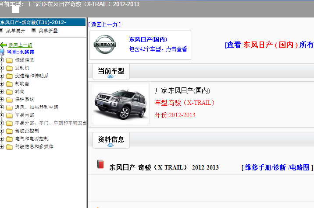Click the 年份:2012-2013 text
Screen dimensions: 314x208
click(175, 115)
